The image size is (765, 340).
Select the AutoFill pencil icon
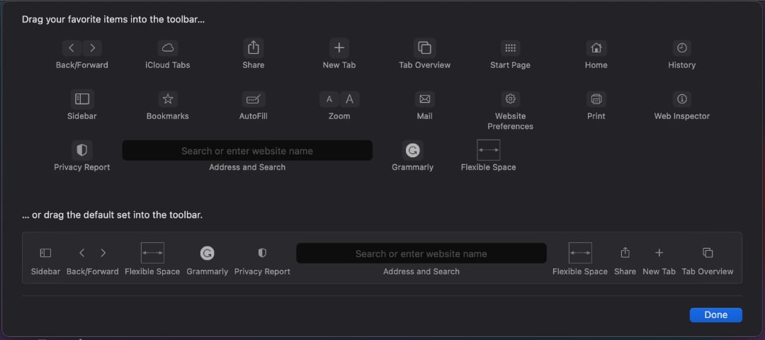tap(253, 99)
